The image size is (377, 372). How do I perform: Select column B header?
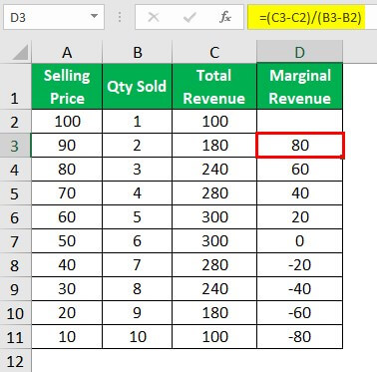click(138, 52)
